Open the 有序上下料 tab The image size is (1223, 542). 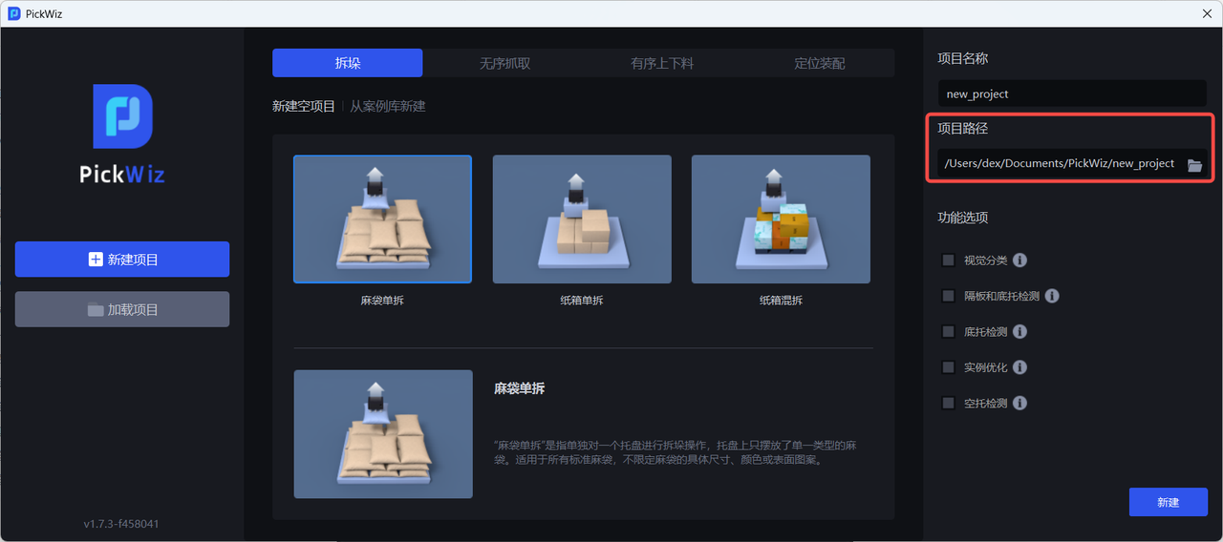[661, 64]
